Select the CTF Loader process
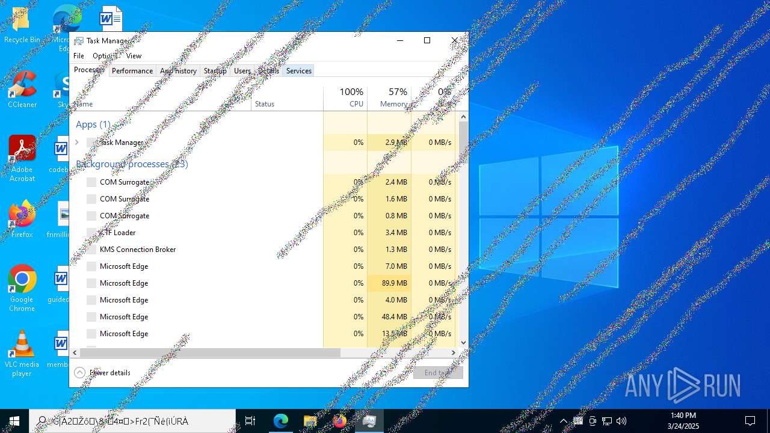This screenshot has height=433, width=770. pos(263,233)
